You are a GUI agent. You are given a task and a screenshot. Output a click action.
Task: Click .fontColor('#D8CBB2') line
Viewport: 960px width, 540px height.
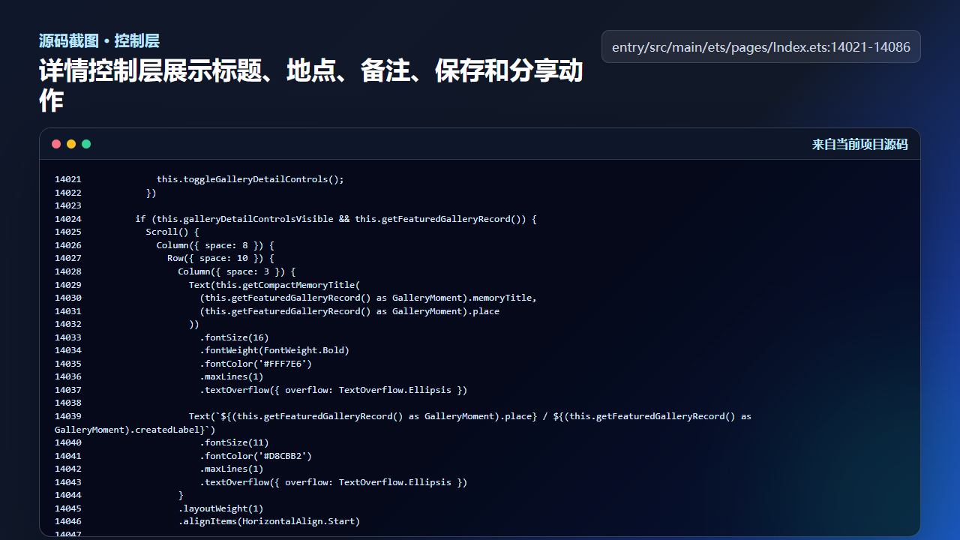click(x=256, y=456)
